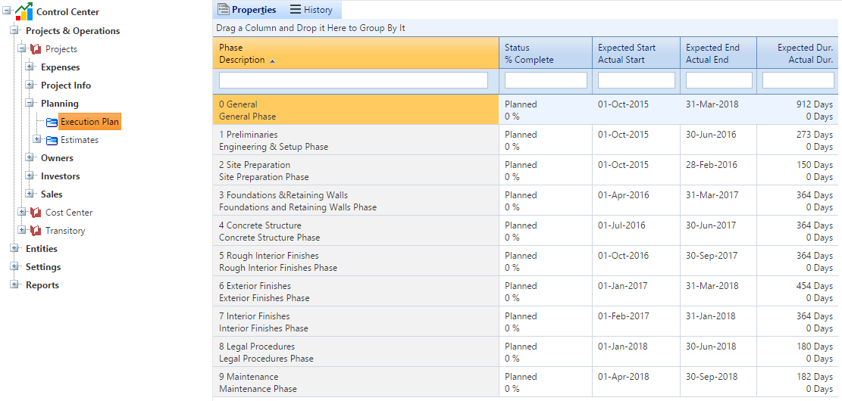Viewport: 842px width, 401px height.
Task: Click the Expected End filter box
Action: click(718, 80)
